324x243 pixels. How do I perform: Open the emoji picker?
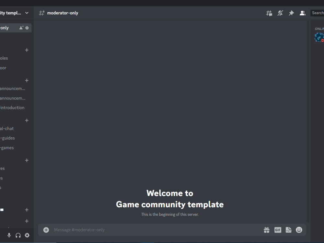pos(299,230)
